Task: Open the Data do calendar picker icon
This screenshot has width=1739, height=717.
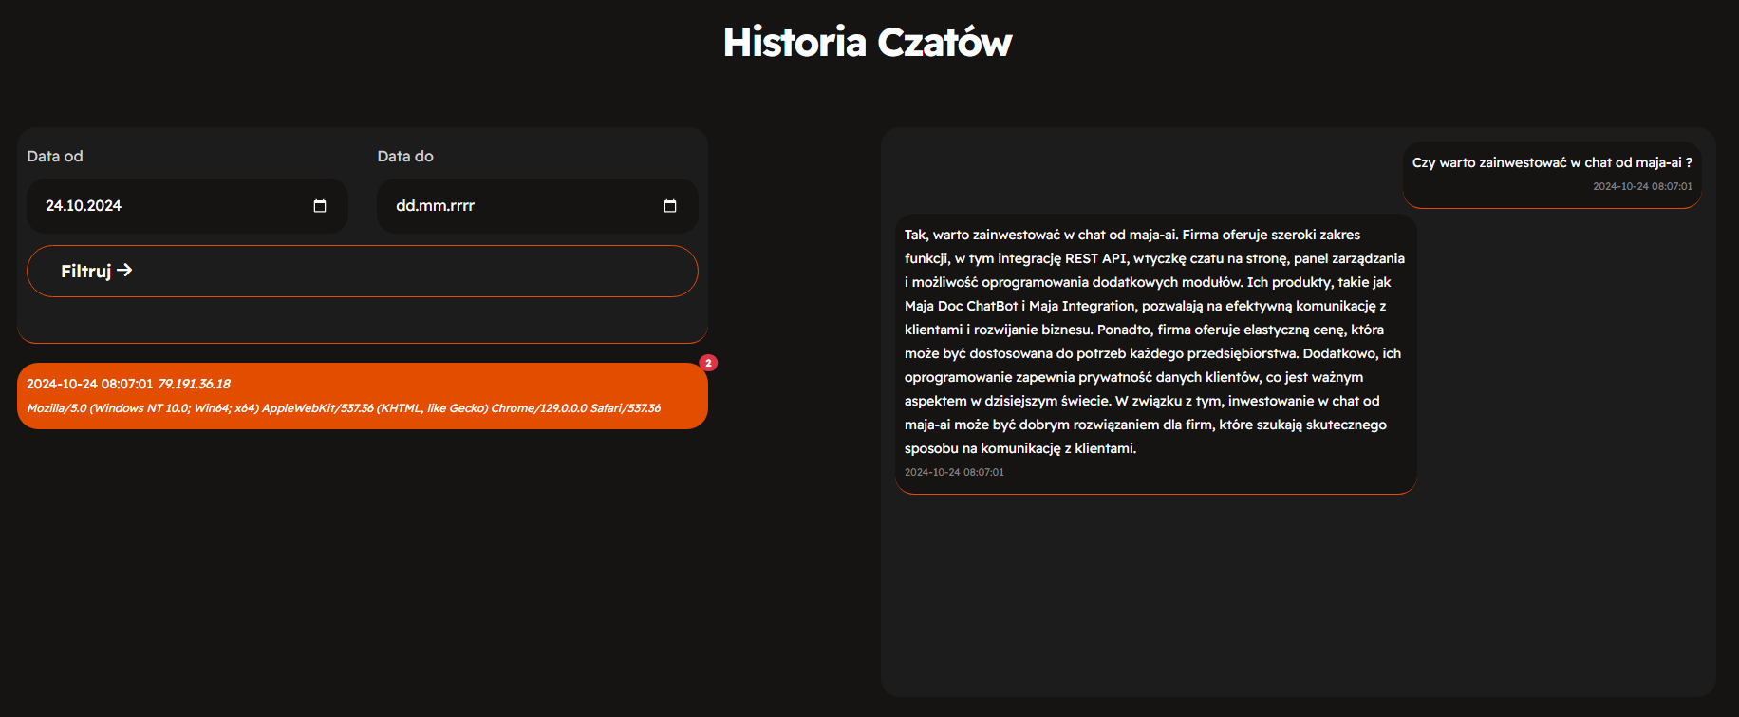Action: (x=670, y=206)
